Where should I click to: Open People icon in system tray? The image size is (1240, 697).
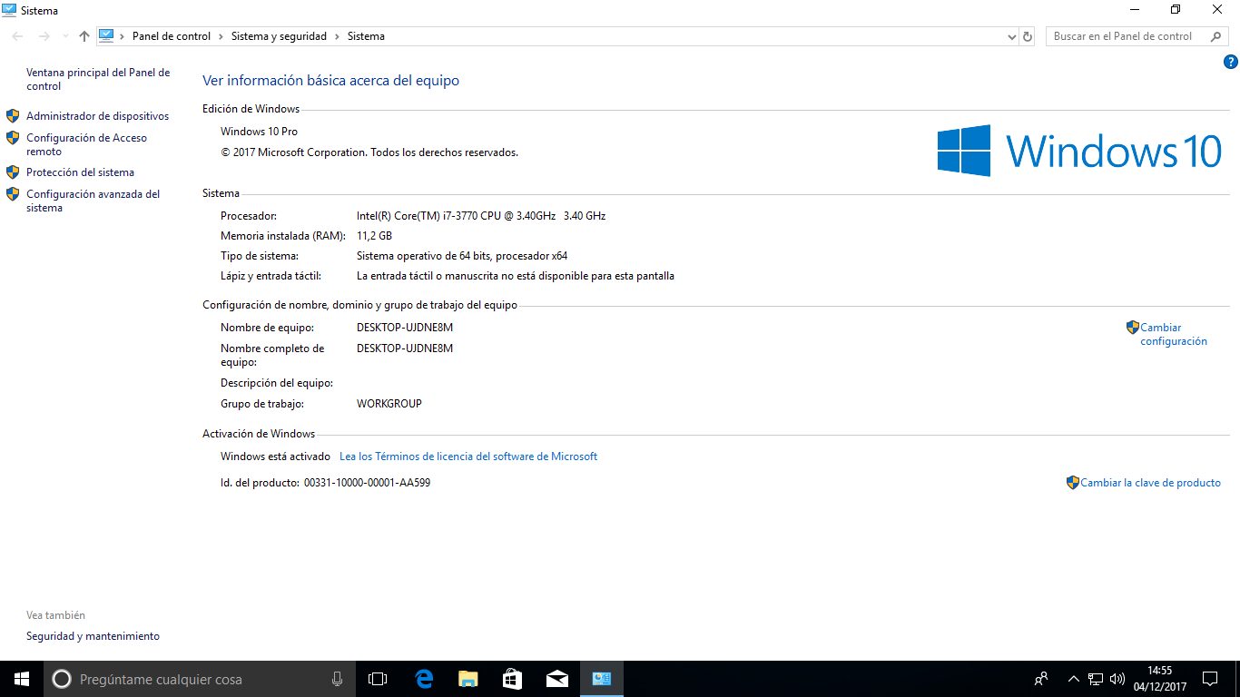[1041, 679]
